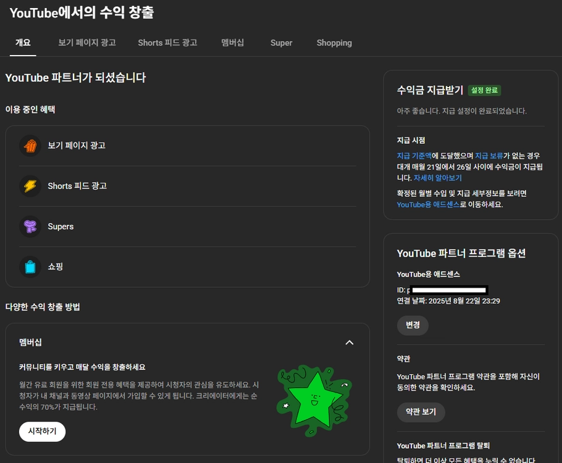Viewport: 562px width, 463px height.
Task: Switch to the 개요 tab
Action: 23,43
